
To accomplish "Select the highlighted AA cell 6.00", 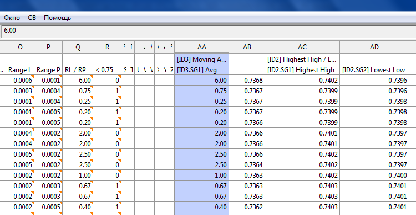I will click(x=202, y=80).
